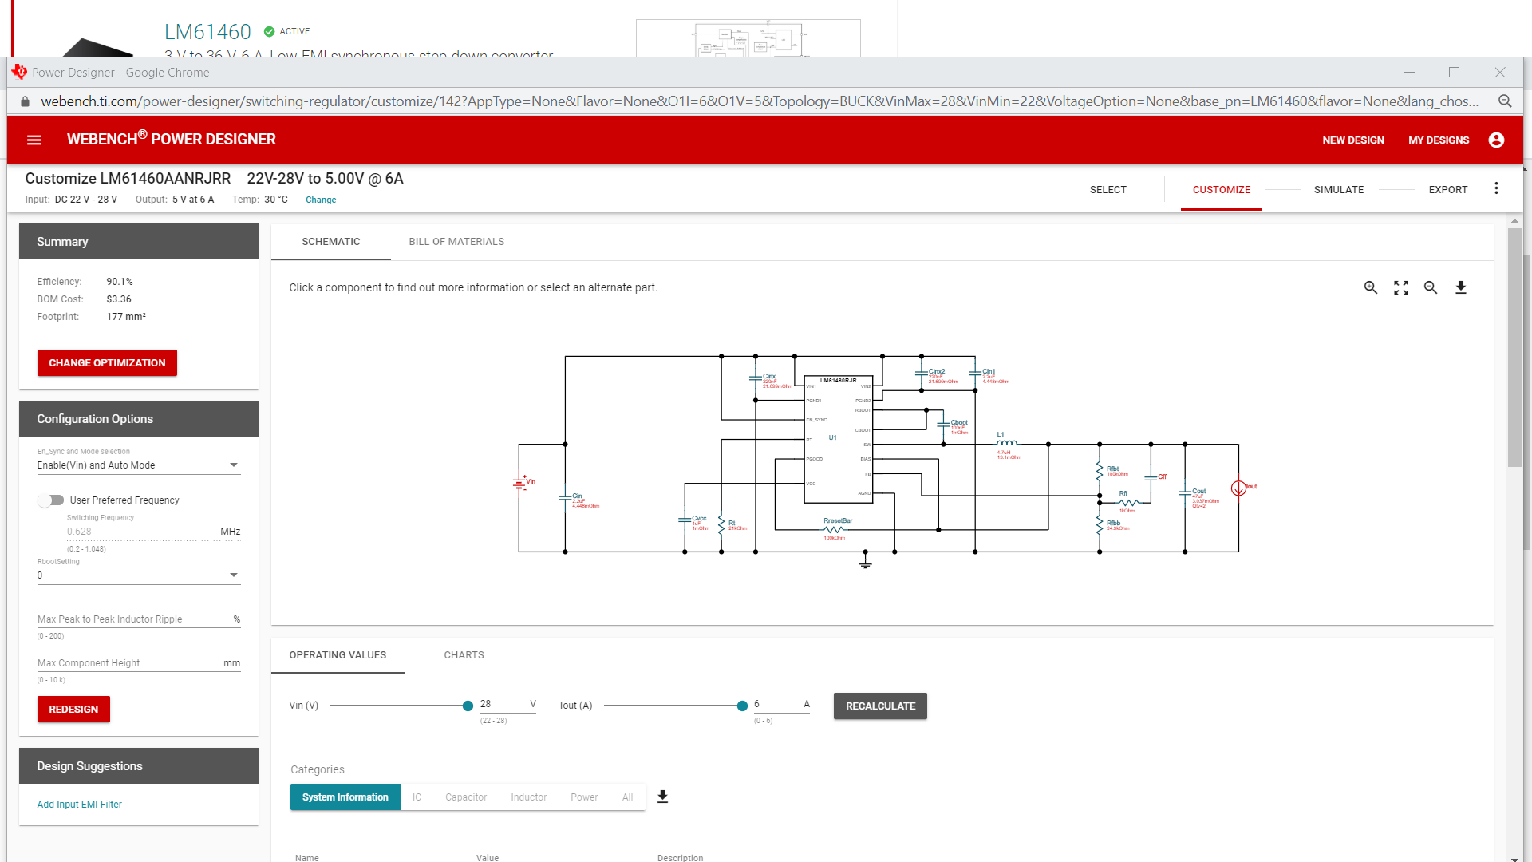Select the Rfbb feedback resistor
This screenshot has height=862, width=1532.
(x=1100, y=524)
